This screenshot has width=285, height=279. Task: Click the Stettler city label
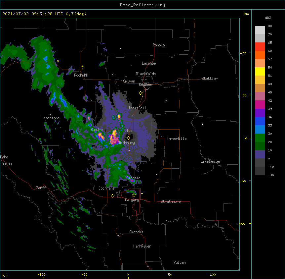click(210, 79)
